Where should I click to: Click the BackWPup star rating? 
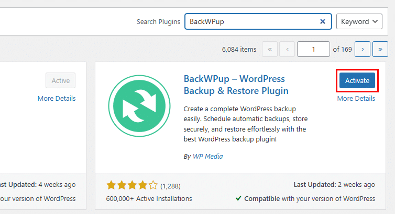132,185
